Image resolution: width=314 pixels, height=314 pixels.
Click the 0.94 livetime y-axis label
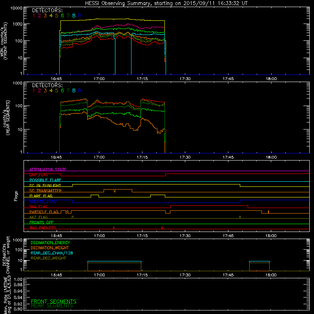(x=18, y=297)
